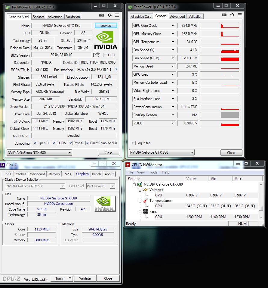Click the NVIDIA logo in CPU-Z
The height and width of the screenshot is (288, 268).
click(x=105, y=204)
